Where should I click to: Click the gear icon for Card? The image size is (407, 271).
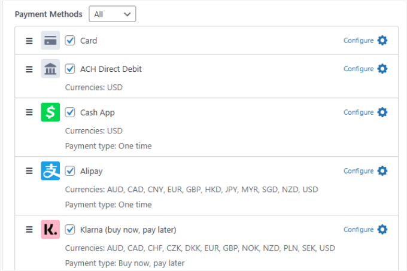382,41
